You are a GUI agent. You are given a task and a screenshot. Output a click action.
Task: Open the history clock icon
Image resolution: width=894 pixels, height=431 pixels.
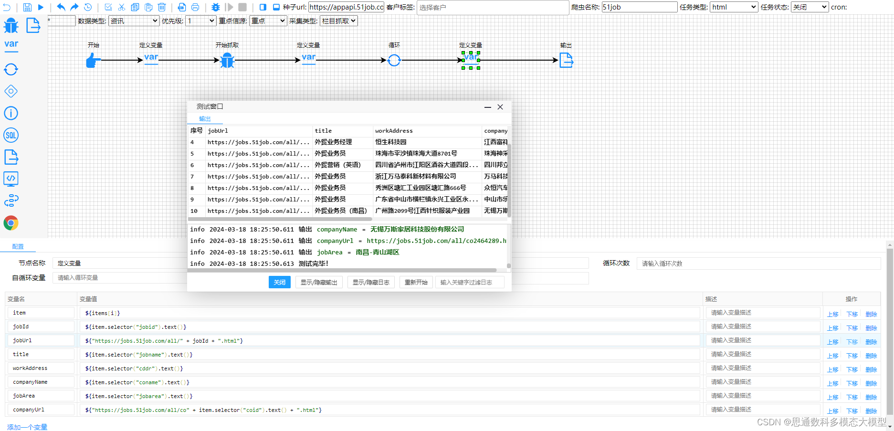point(88,7)
